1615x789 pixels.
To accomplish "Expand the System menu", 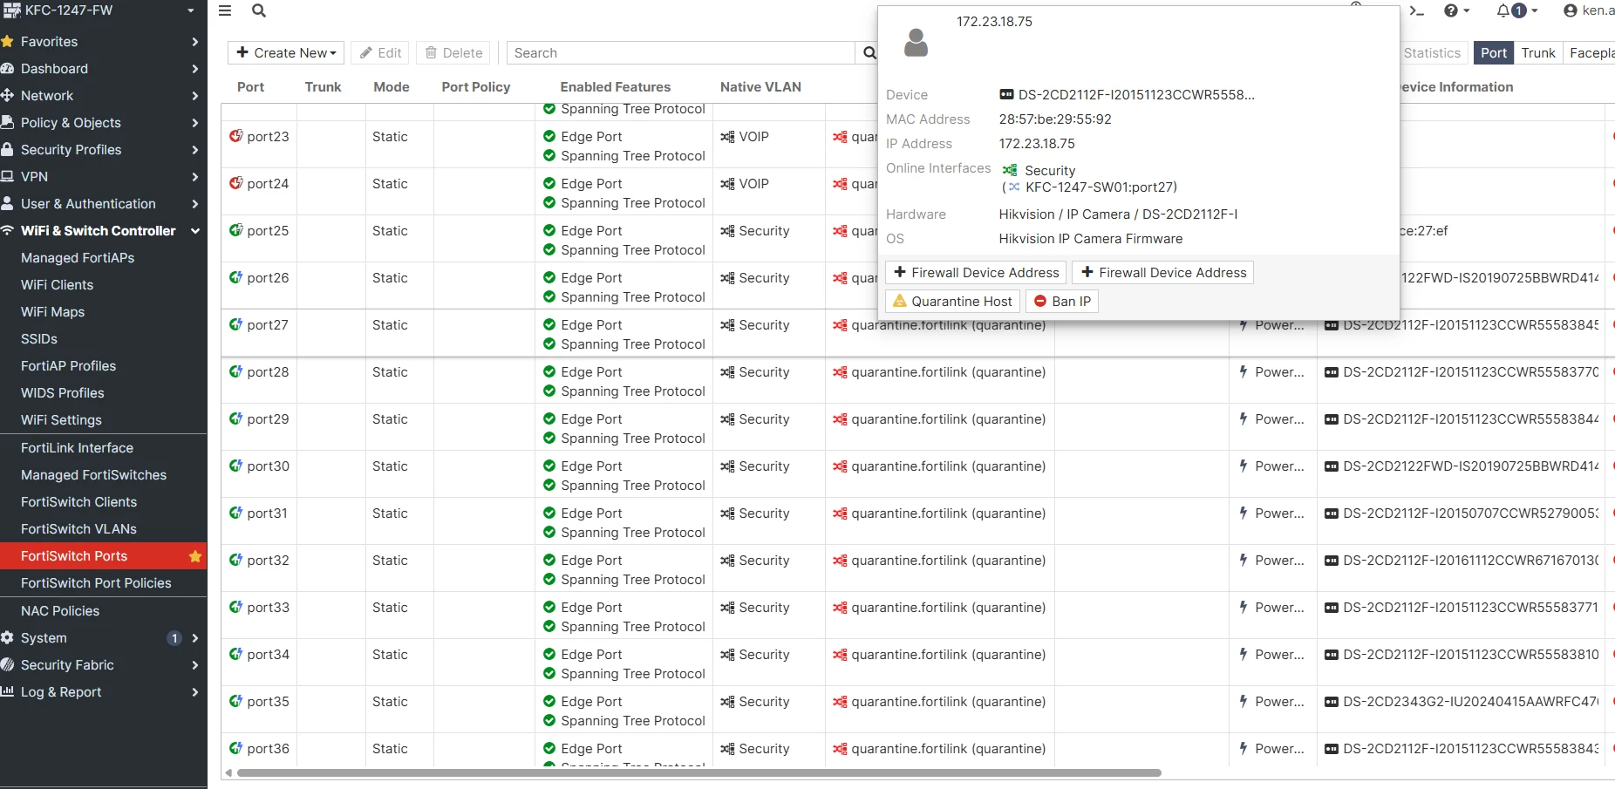I will tap(103, 637).
